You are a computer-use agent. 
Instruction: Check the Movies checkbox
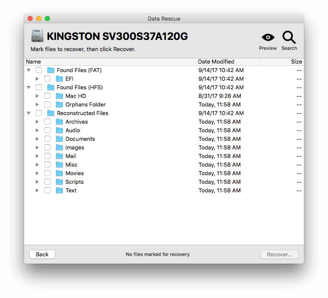pyautogui.click(x=47, y=173)
